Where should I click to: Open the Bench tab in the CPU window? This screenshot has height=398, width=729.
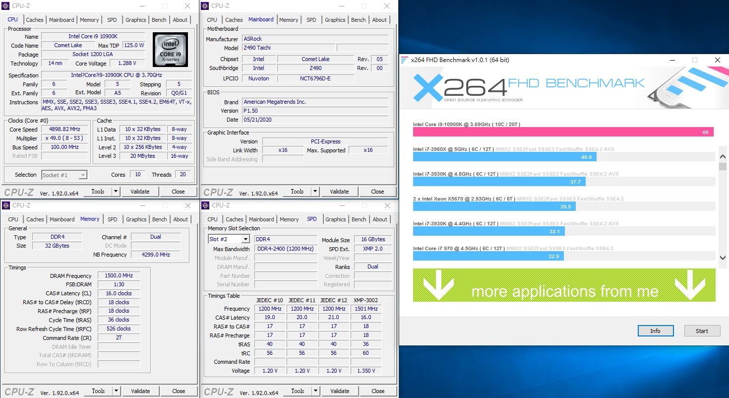159,20
